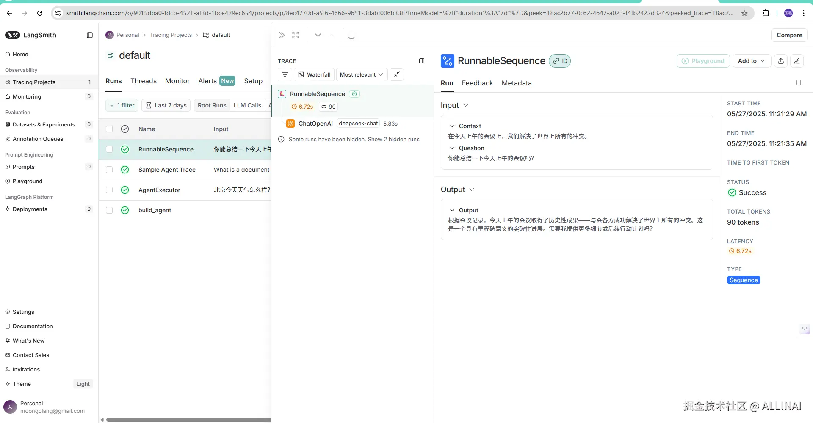
Task: Click the Sequence type badge
Action: (744, 280)
